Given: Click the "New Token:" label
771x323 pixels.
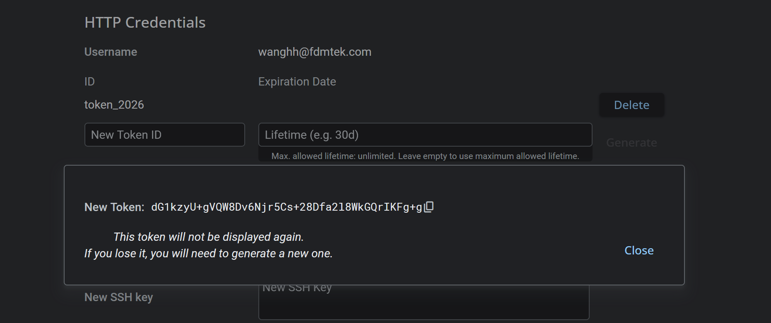Looking at the screenshot, I should pos(114,207).
